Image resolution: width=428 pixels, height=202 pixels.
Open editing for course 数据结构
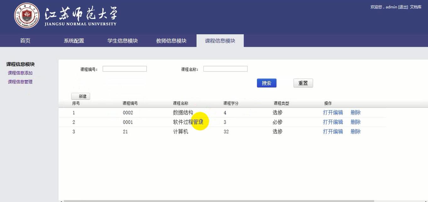333,112
